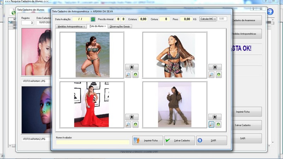
Task: Click Imprimir Ficha in Antropométrica window
Action: pos(148,140)
